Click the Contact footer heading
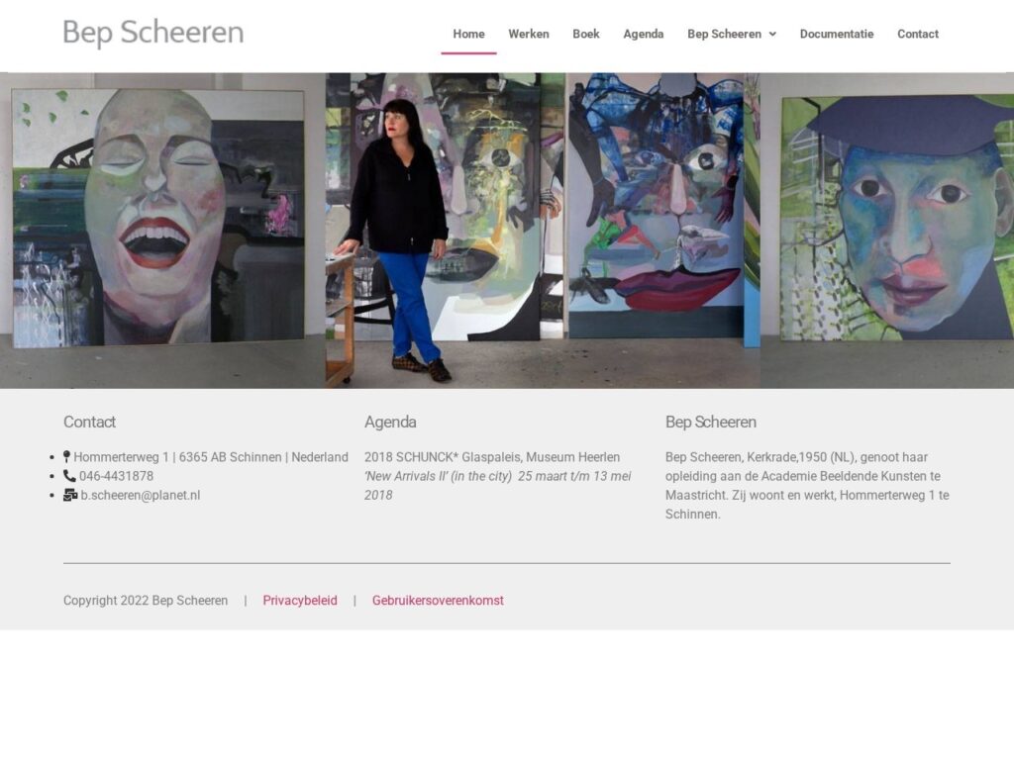The height and width of the screenshot is (760, 1014). tap(89, 422)
